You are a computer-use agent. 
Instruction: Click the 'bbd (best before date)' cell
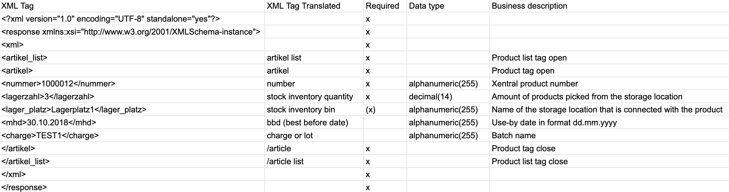pyautogui.click(x=307, y=123)
